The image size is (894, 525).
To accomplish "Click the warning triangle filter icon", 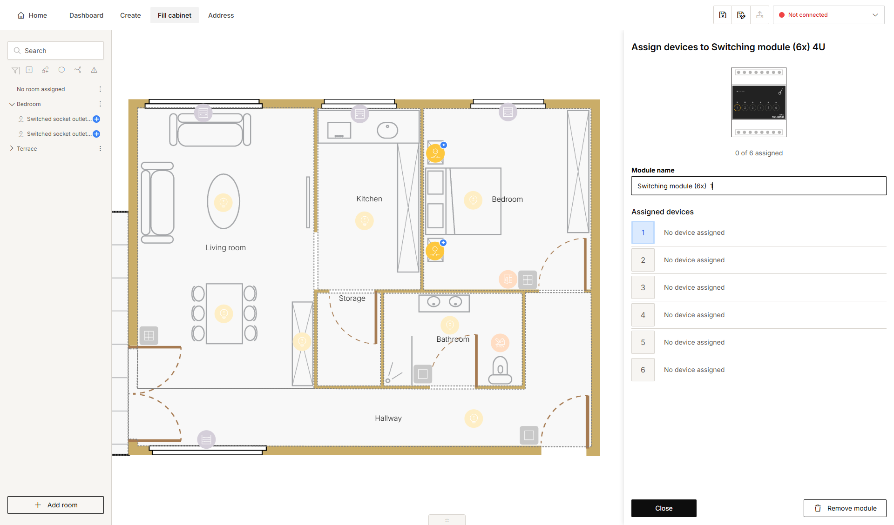I will 94,70.
